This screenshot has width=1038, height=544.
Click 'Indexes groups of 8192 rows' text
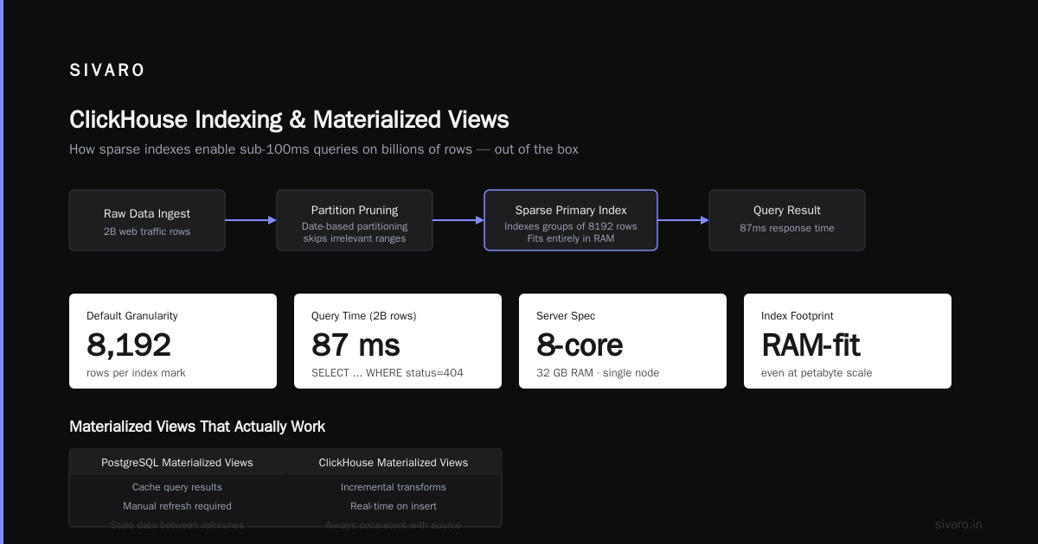click(571, 226)
